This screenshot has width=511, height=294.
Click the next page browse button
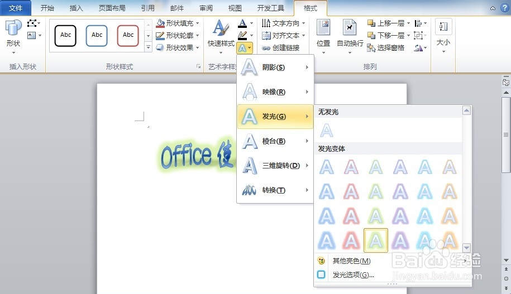(x=506, y=288)
